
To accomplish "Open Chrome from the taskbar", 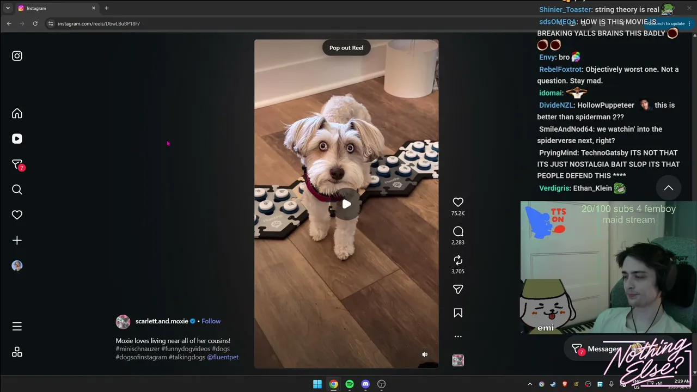I will click(333, 384).
